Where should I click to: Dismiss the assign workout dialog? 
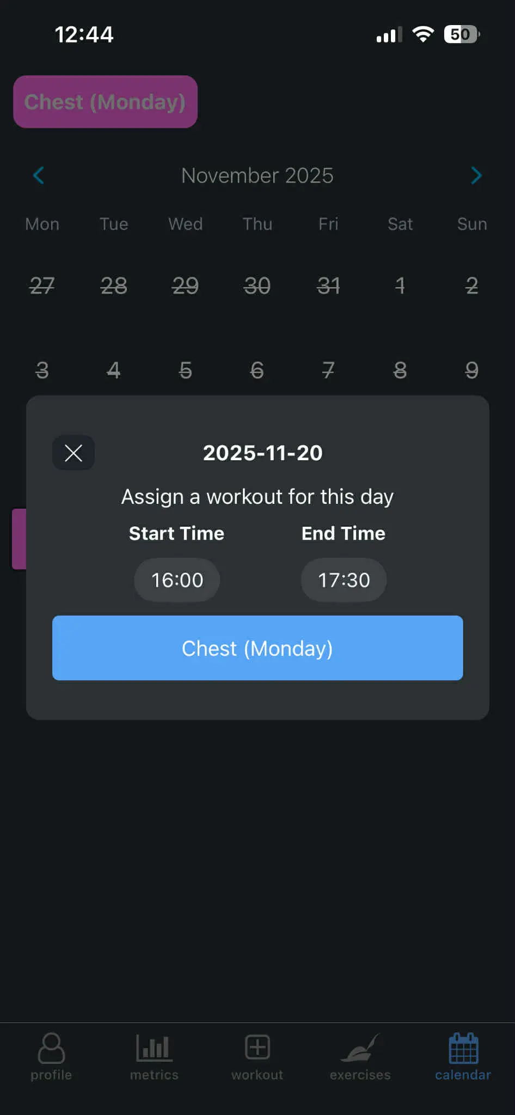click(x=73, y=453)
